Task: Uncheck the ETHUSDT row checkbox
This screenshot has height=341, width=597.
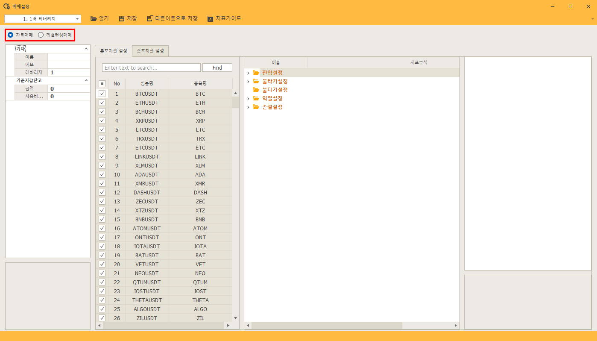Action: (102, 103)
